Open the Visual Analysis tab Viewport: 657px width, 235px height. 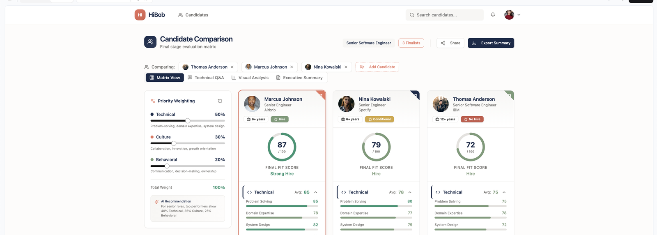250,78
